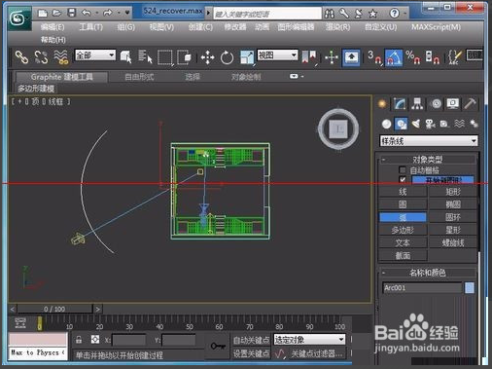The width and height of the screenshot is (492, 369).
Task: Activate the Select Object cursor tool
Action: pos(126,57)
